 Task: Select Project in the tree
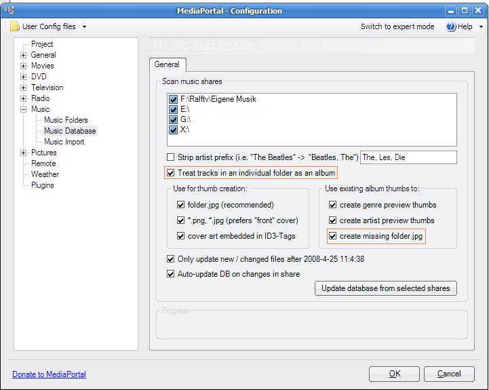[x=42, y=44]
